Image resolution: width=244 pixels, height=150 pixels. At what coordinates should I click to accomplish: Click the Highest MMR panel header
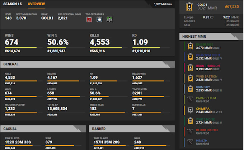(x=211, y=37)
